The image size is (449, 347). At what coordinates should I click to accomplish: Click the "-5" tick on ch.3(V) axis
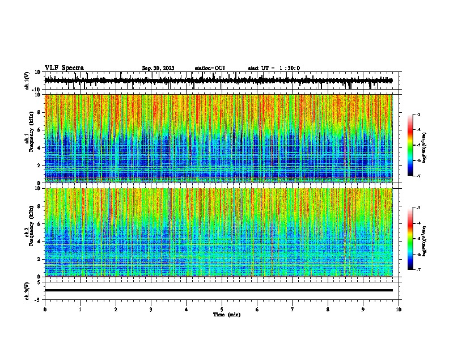[39, 300]
